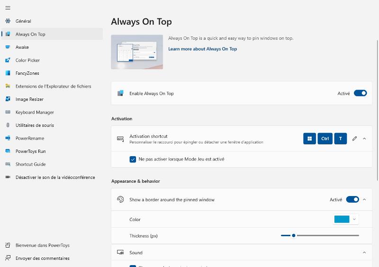Open PowerRename settings page
Image resolution: width=379 pixels, height=267 pixels.
click(52, 138)
